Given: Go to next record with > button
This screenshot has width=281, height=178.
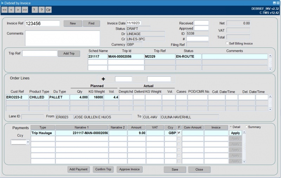Looking at the screenshot, I should (x=18, y=10).
